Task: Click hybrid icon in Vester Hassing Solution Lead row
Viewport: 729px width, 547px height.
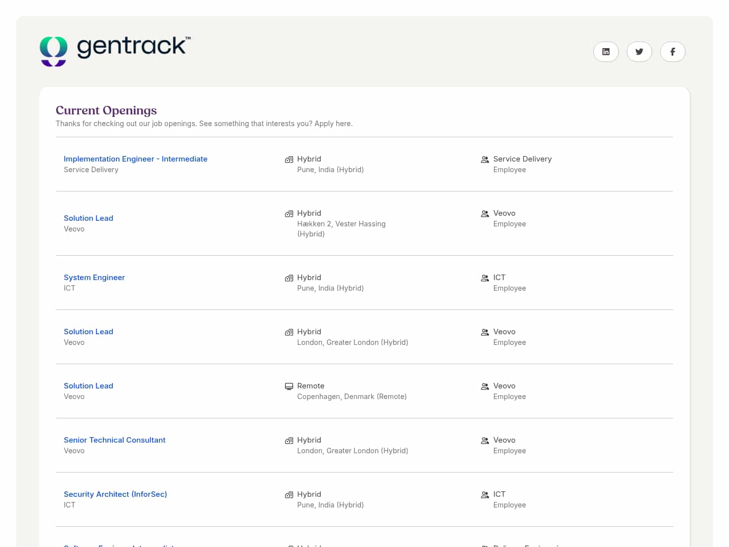Action: (289, 214)
